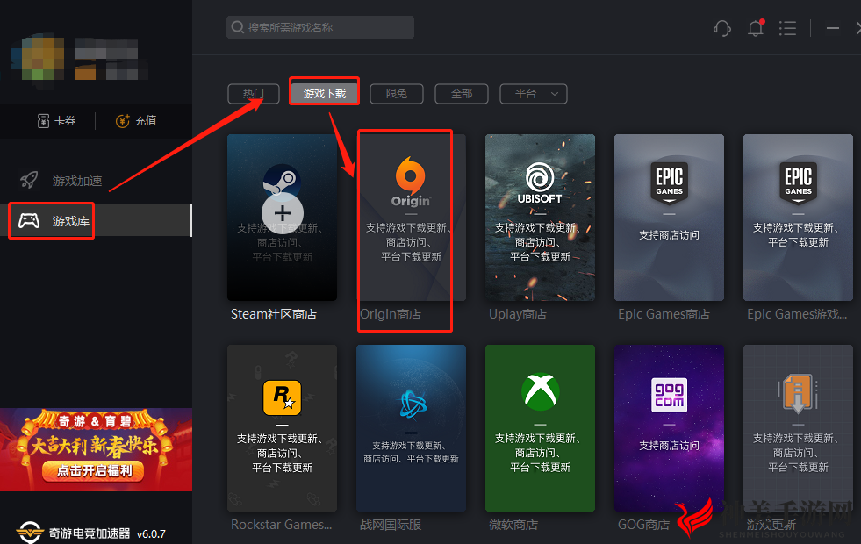Viewport: 861px width, 544px height.
Task: Switch to the 热门 tab
Action: click(x=254, y=94)
